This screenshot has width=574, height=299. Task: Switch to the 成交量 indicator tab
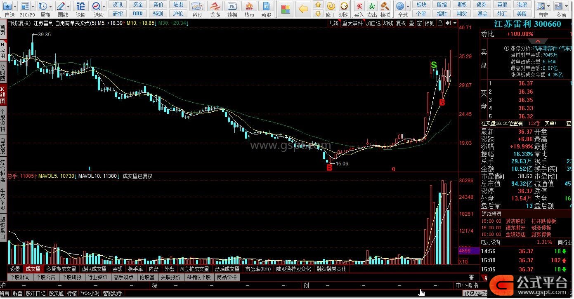[33, 269]
